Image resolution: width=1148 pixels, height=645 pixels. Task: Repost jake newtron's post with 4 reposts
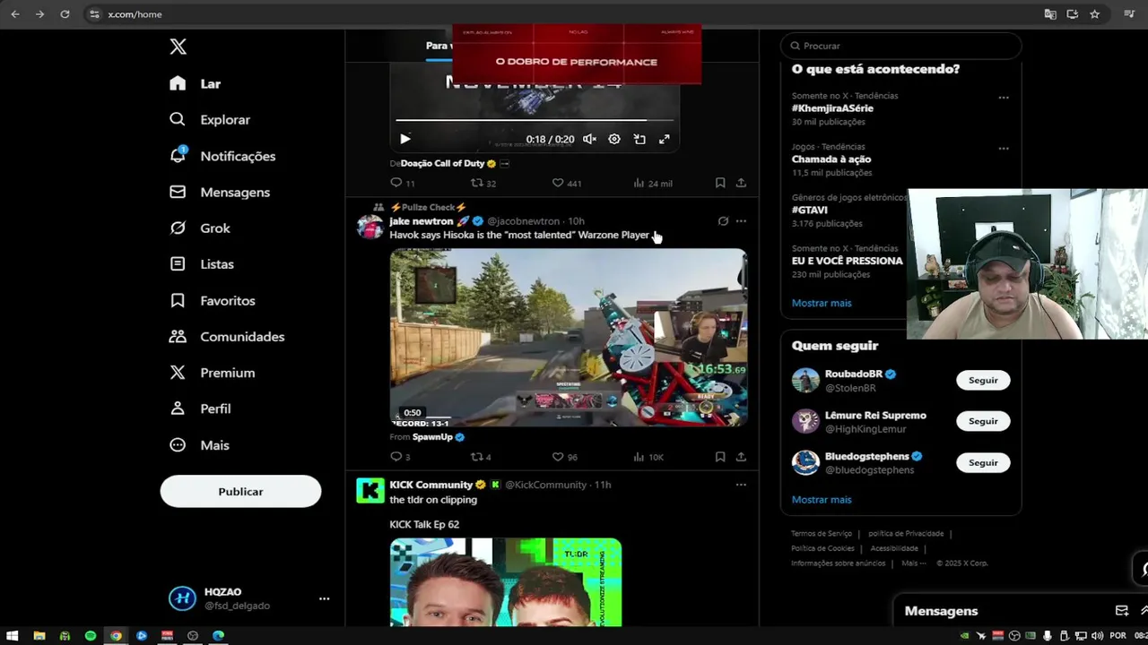(x=481, y=457)
